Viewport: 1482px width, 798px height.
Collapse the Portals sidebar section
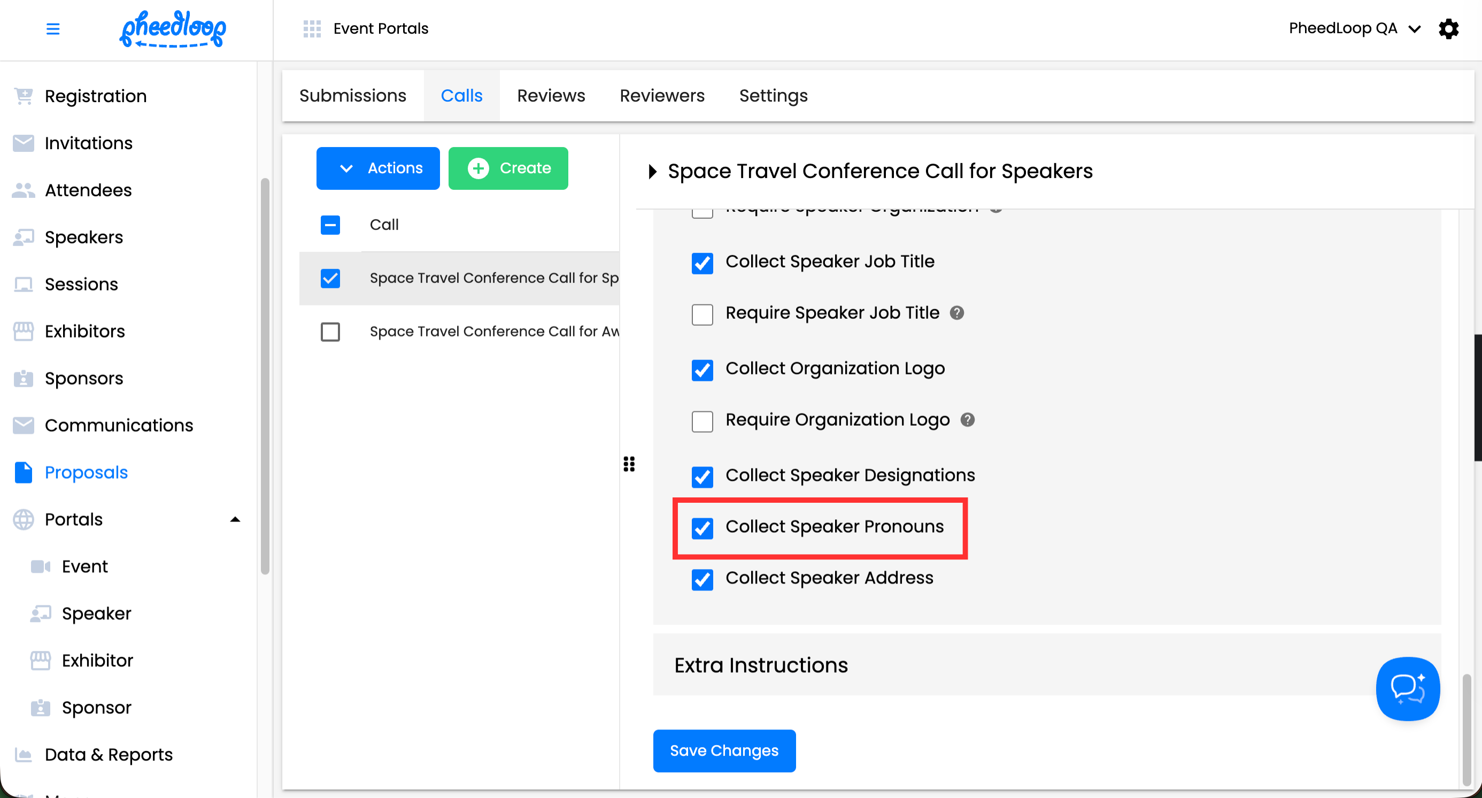point(235,519)
